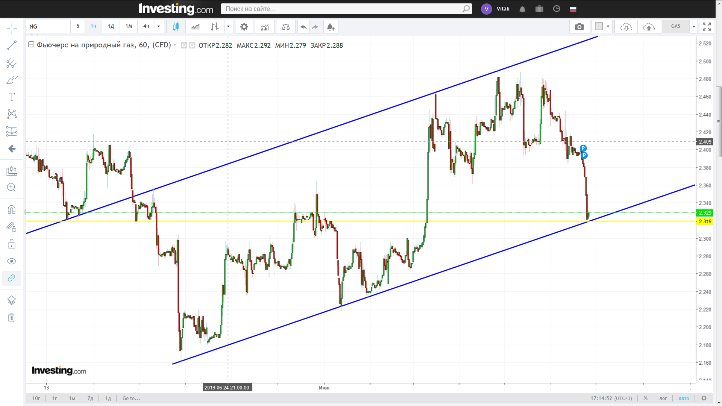Click the "Go to..." button
The image size is (722, 406).
point(131,398)
